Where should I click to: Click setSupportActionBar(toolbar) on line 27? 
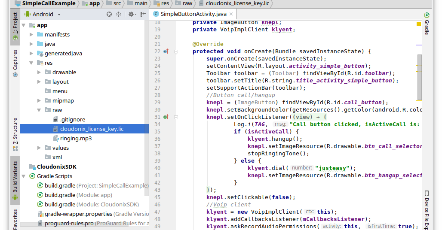(x=256, y=88)
